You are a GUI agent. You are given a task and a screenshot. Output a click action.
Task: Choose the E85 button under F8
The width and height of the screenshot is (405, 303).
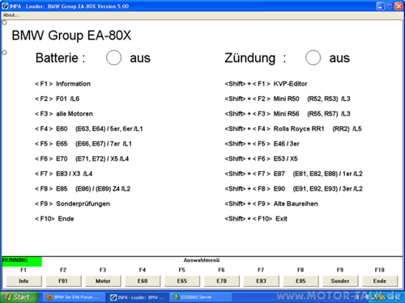pos(301,281)
